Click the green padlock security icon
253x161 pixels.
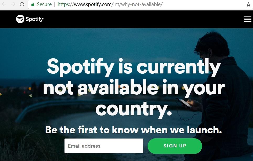point(33,4)
